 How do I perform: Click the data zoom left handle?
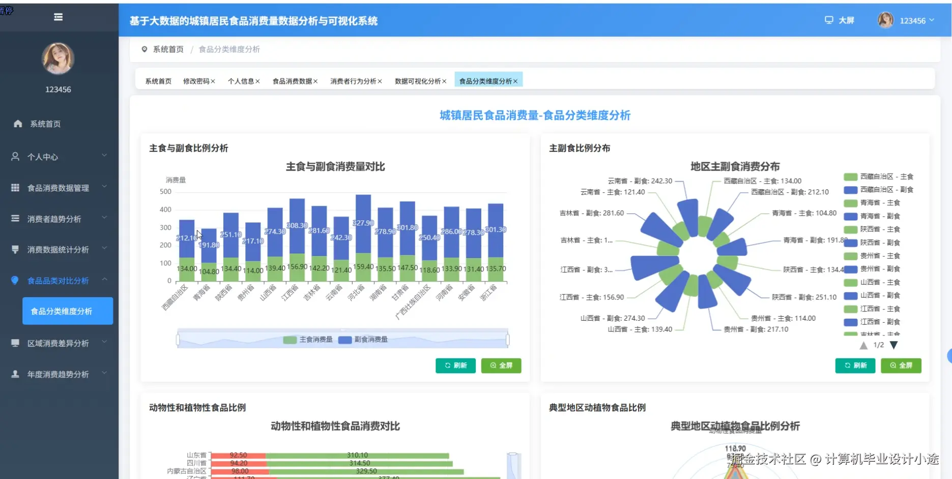(178, 340)
